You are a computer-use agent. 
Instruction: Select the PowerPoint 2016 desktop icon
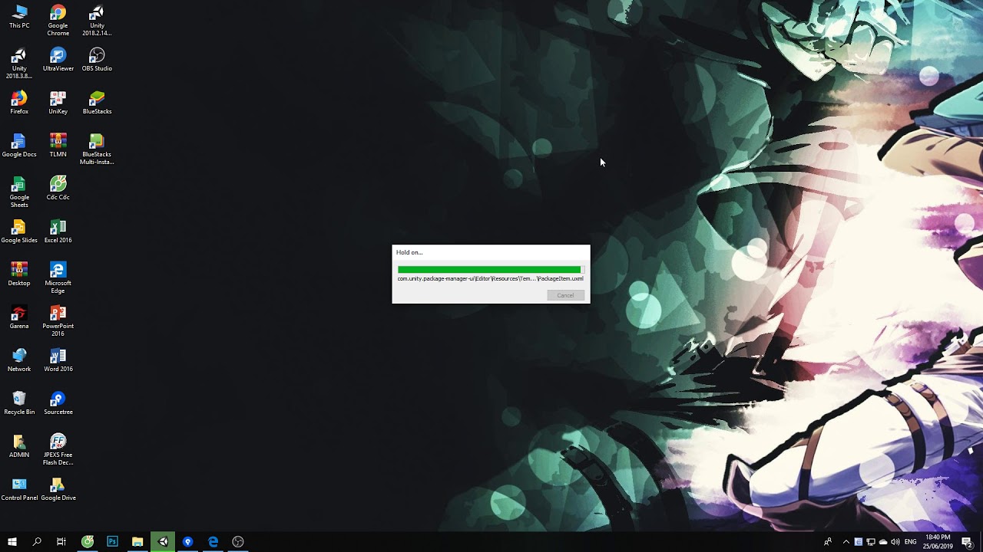58,321
